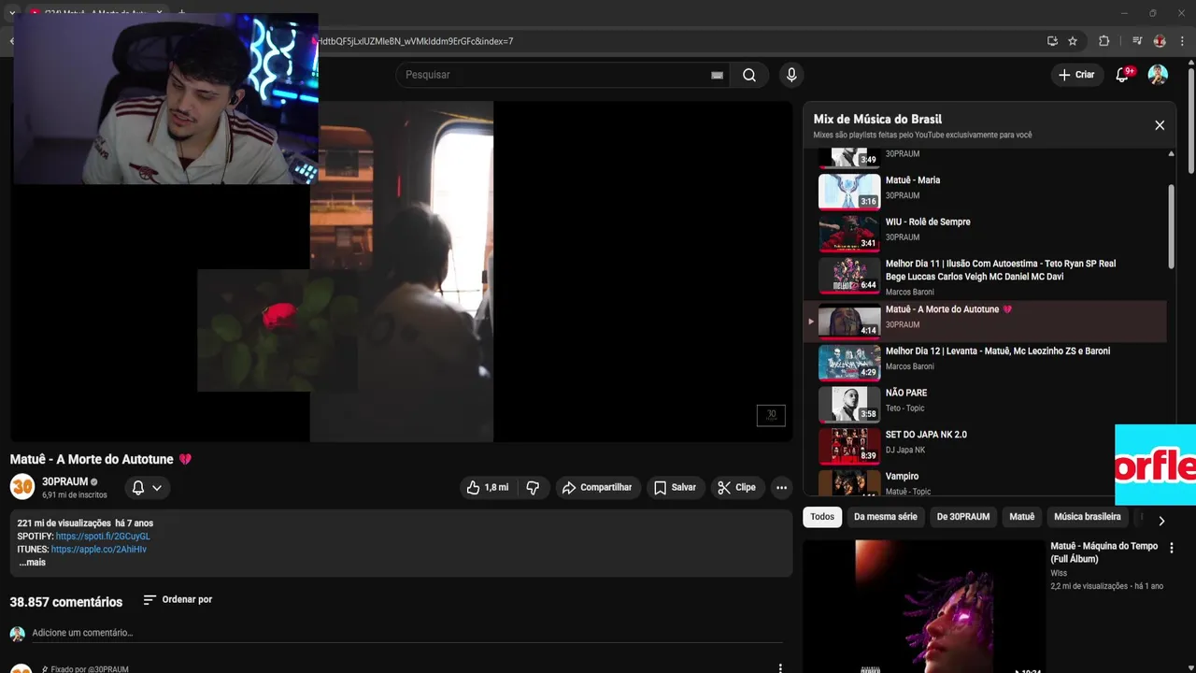The height and width of the screenshot is (673, 1196).
Task: Select the Da mesma série chip
Action: [x=886, y=517]
